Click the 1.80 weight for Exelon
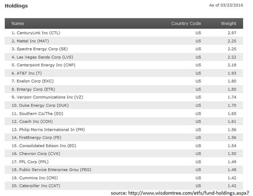 coord(232,81)
